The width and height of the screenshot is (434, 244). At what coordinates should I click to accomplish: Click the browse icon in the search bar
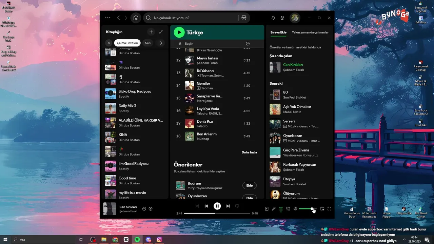point(244,18)
